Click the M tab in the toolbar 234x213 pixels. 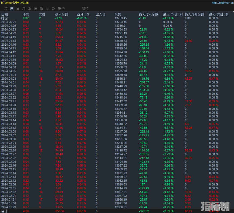(47, 9)
